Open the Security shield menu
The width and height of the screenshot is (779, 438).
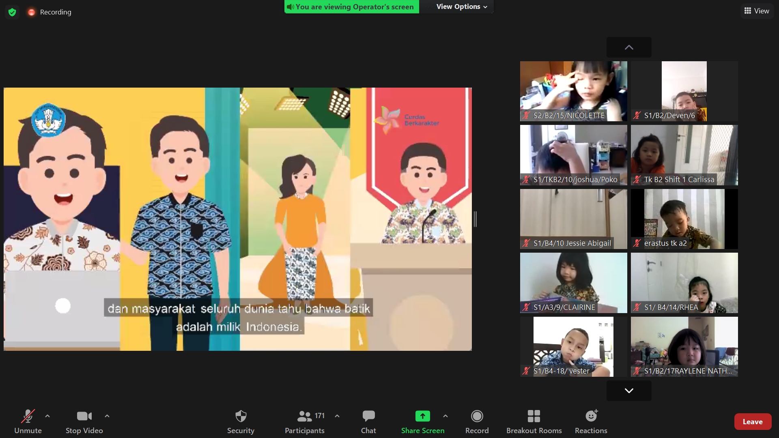click(241, 421)
